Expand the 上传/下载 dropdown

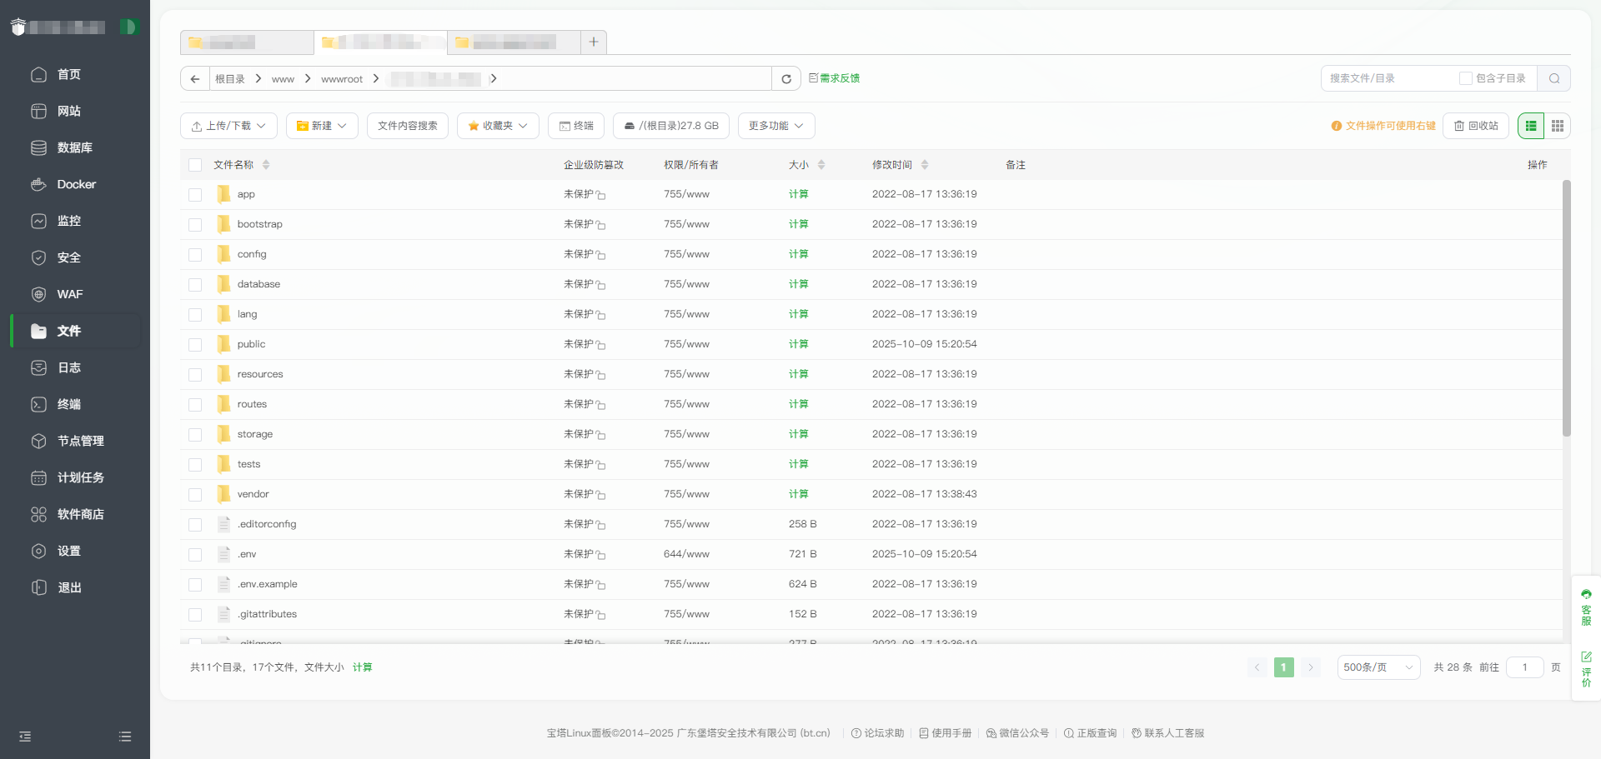point(228,126)
